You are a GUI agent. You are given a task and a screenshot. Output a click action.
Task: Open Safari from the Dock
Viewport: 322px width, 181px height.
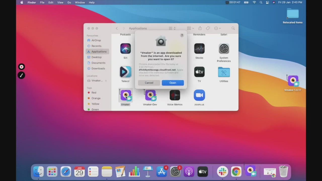66,172
